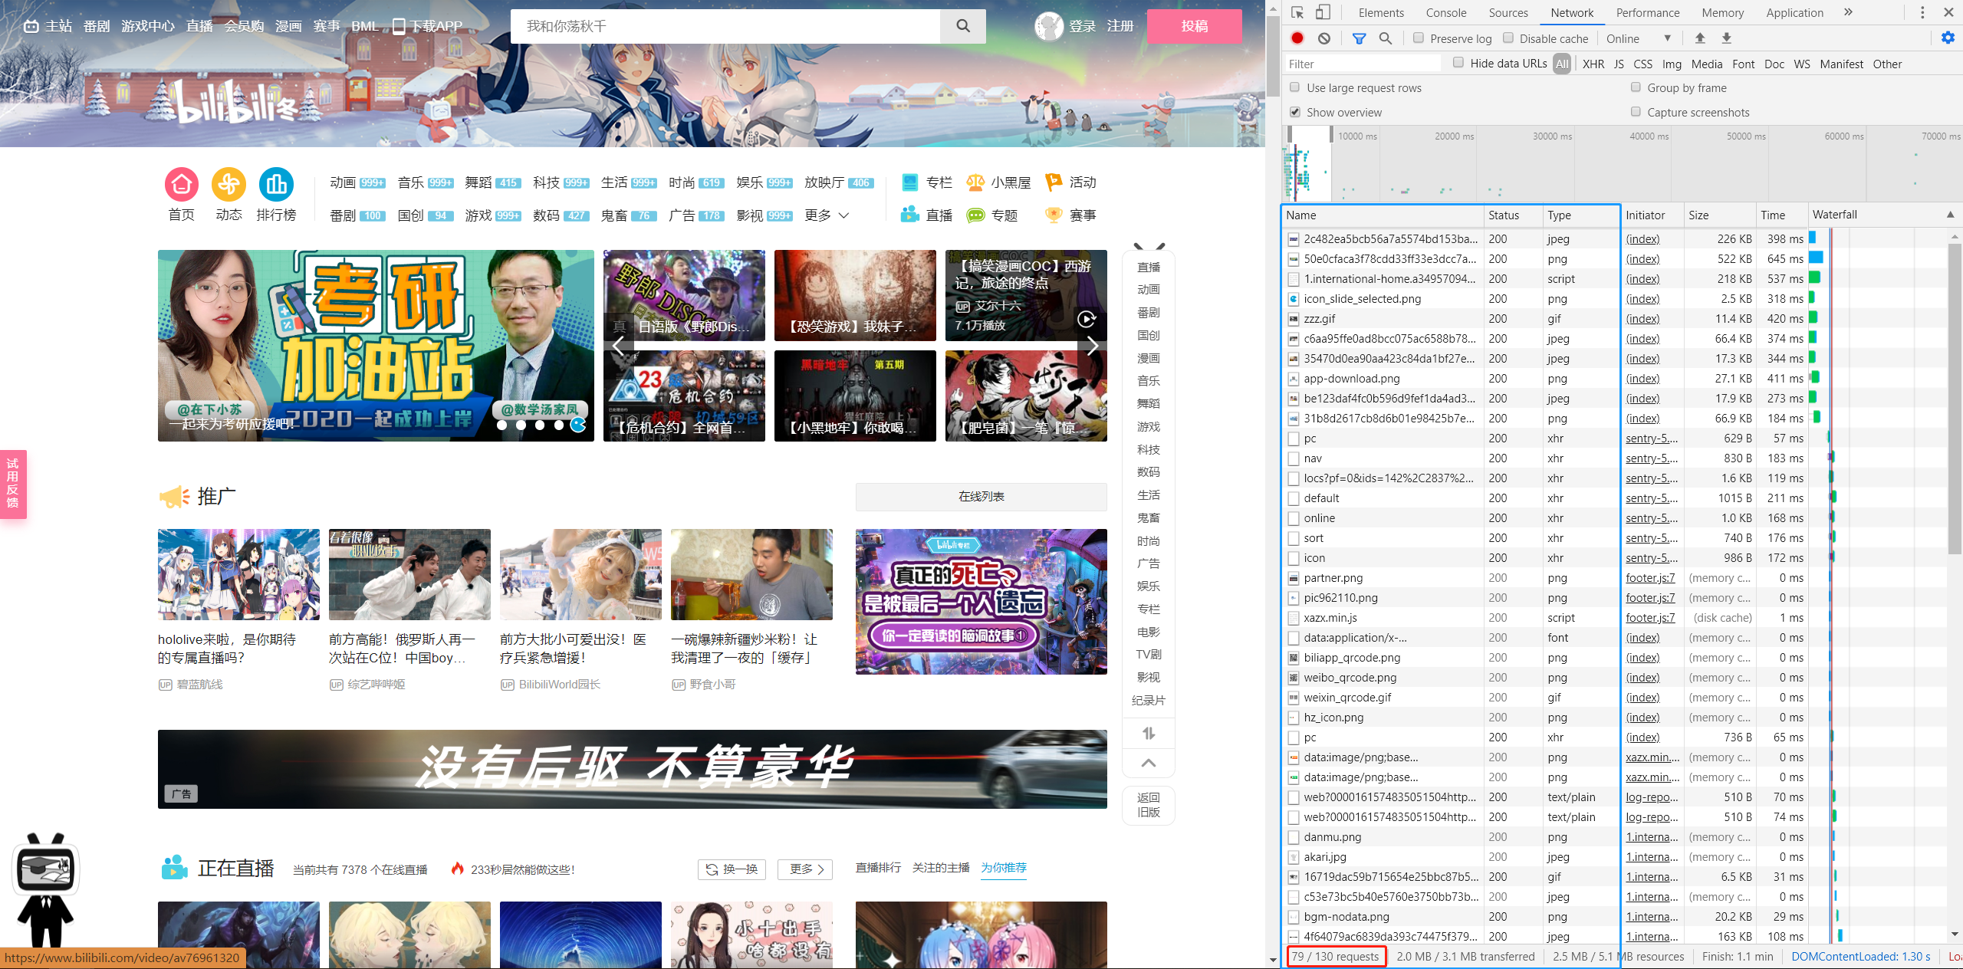The width and height of the screenshot is (1963, 969).
Task: Open Network settings gear icon
Action: coord(1948,38)
